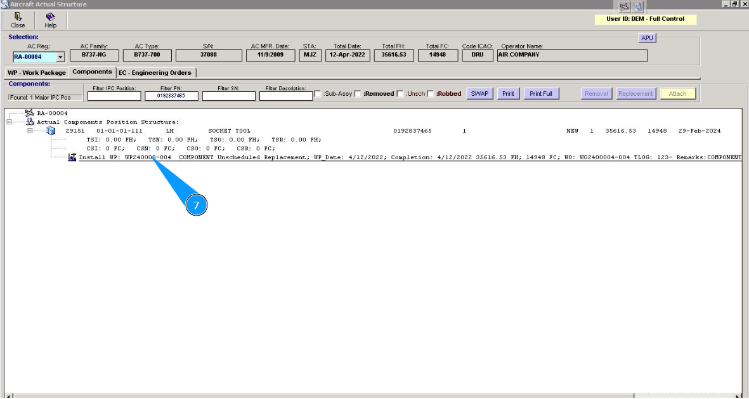This screenshot has height=399, width=749.
Task: Click the airplane icon in the title bar
Action: [624, 7]
